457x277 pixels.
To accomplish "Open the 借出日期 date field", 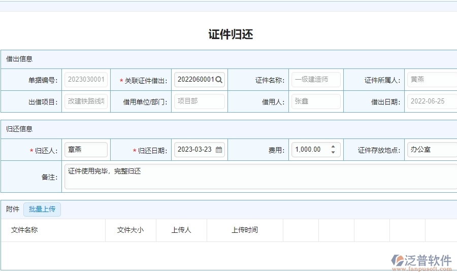I will click(431, 101).
